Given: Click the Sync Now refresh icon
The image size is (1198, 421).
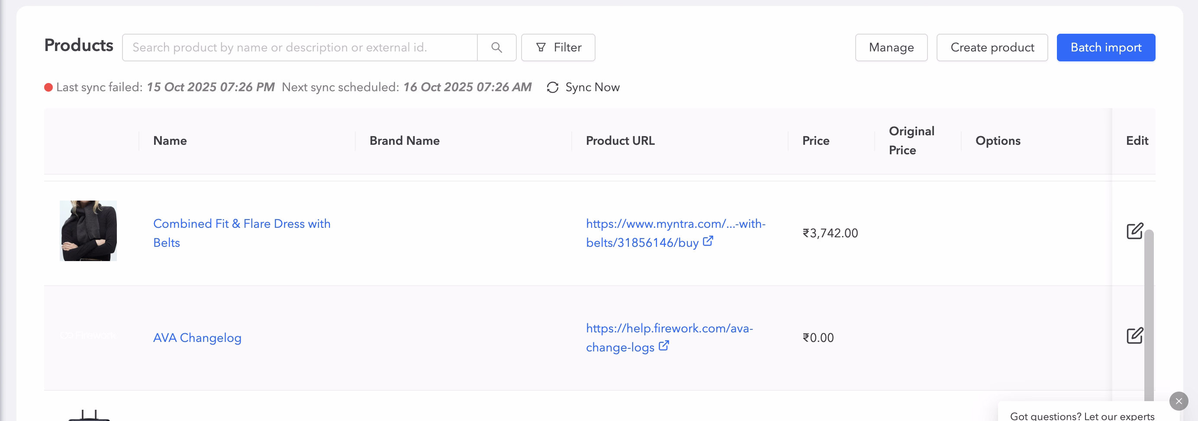Looking at the screenshot, I should [x=553, y=87].
